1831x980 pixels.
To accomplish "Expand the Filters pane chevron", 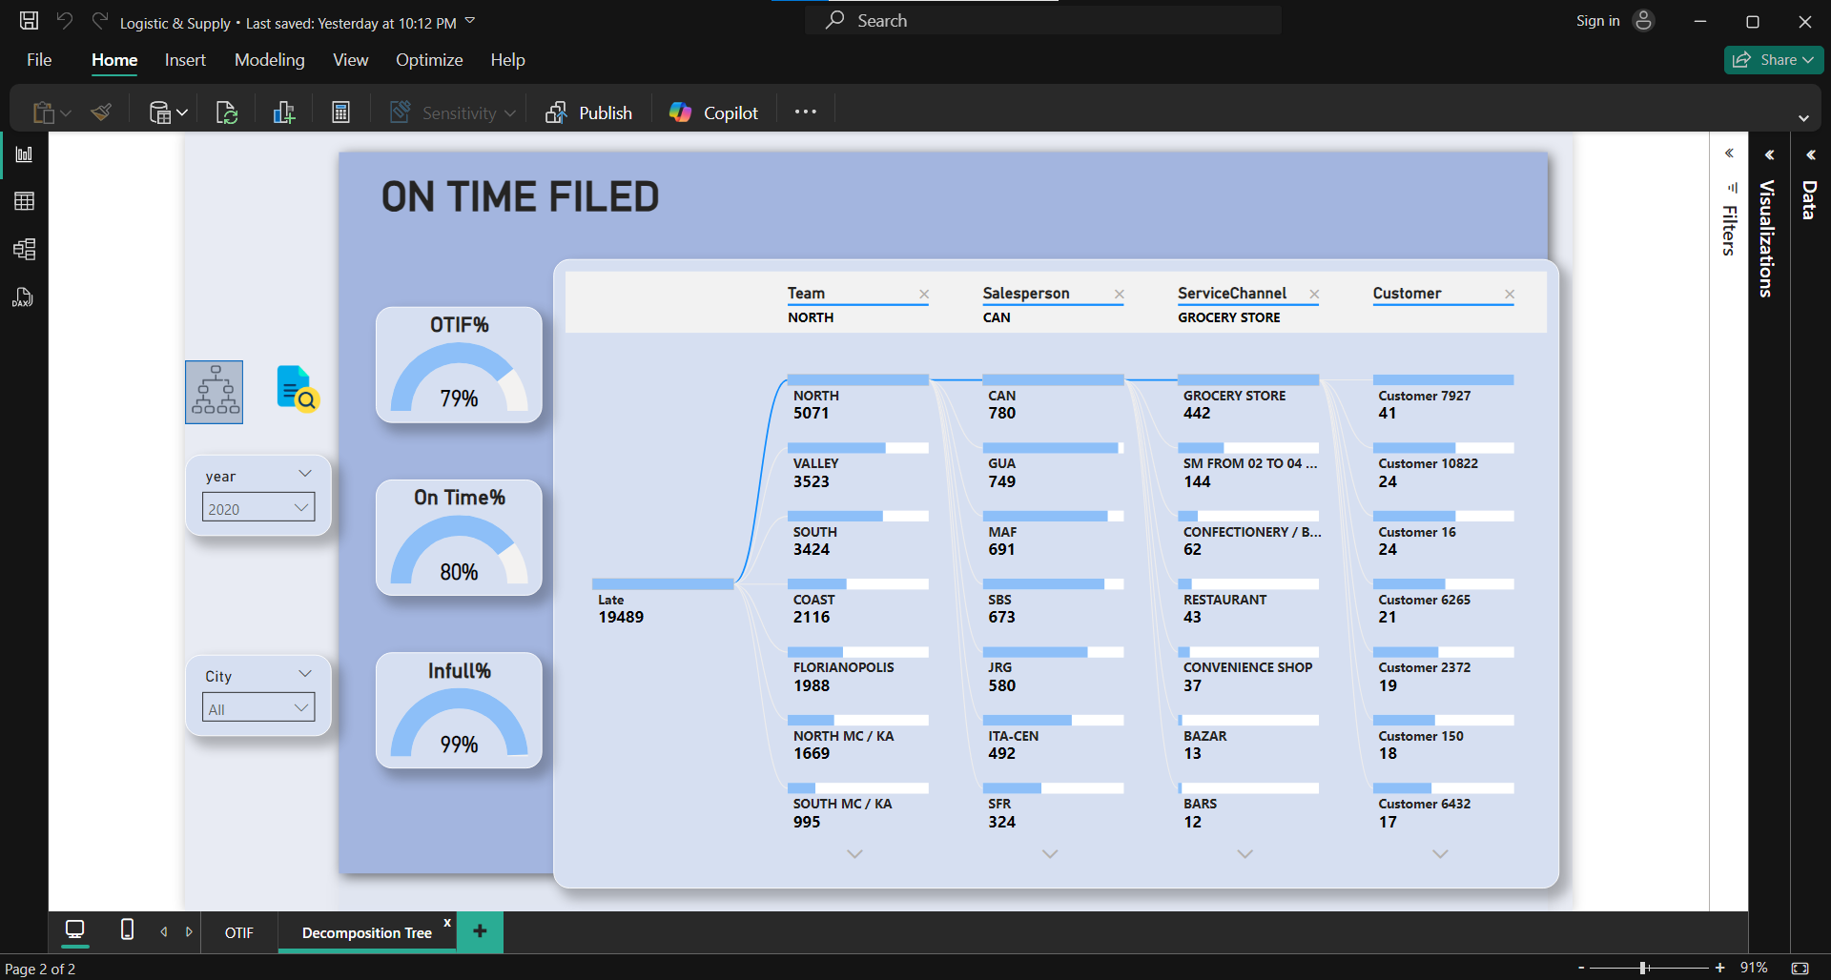I will 1729,153.
